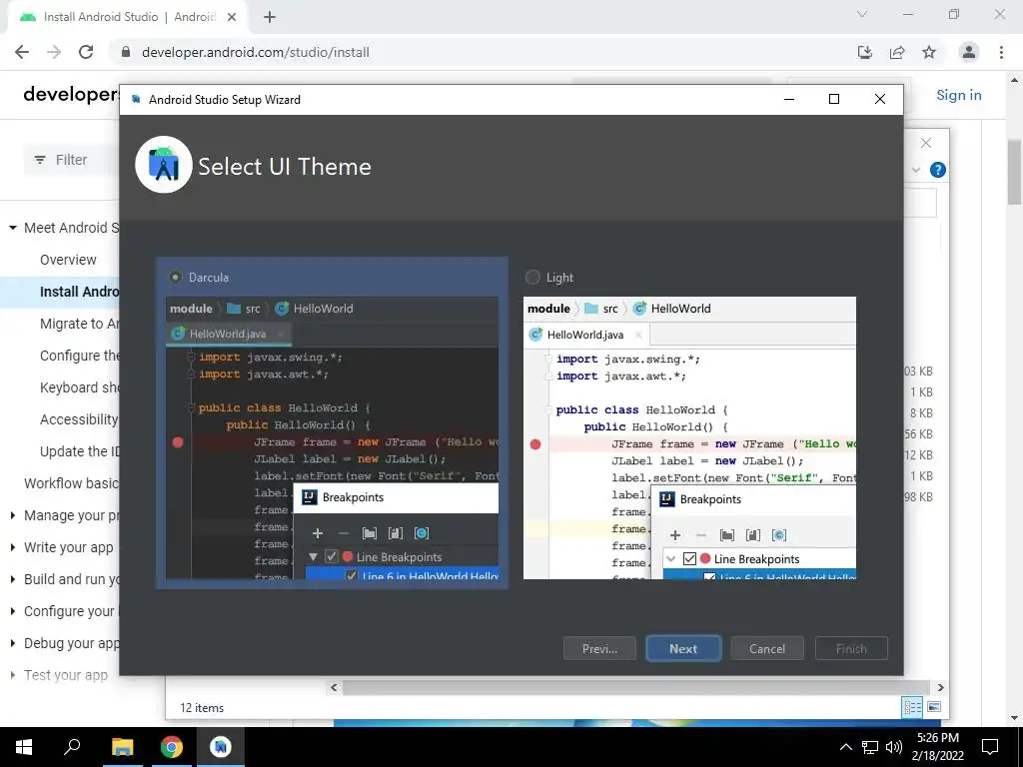Reload the developer.android.com page

86,52
